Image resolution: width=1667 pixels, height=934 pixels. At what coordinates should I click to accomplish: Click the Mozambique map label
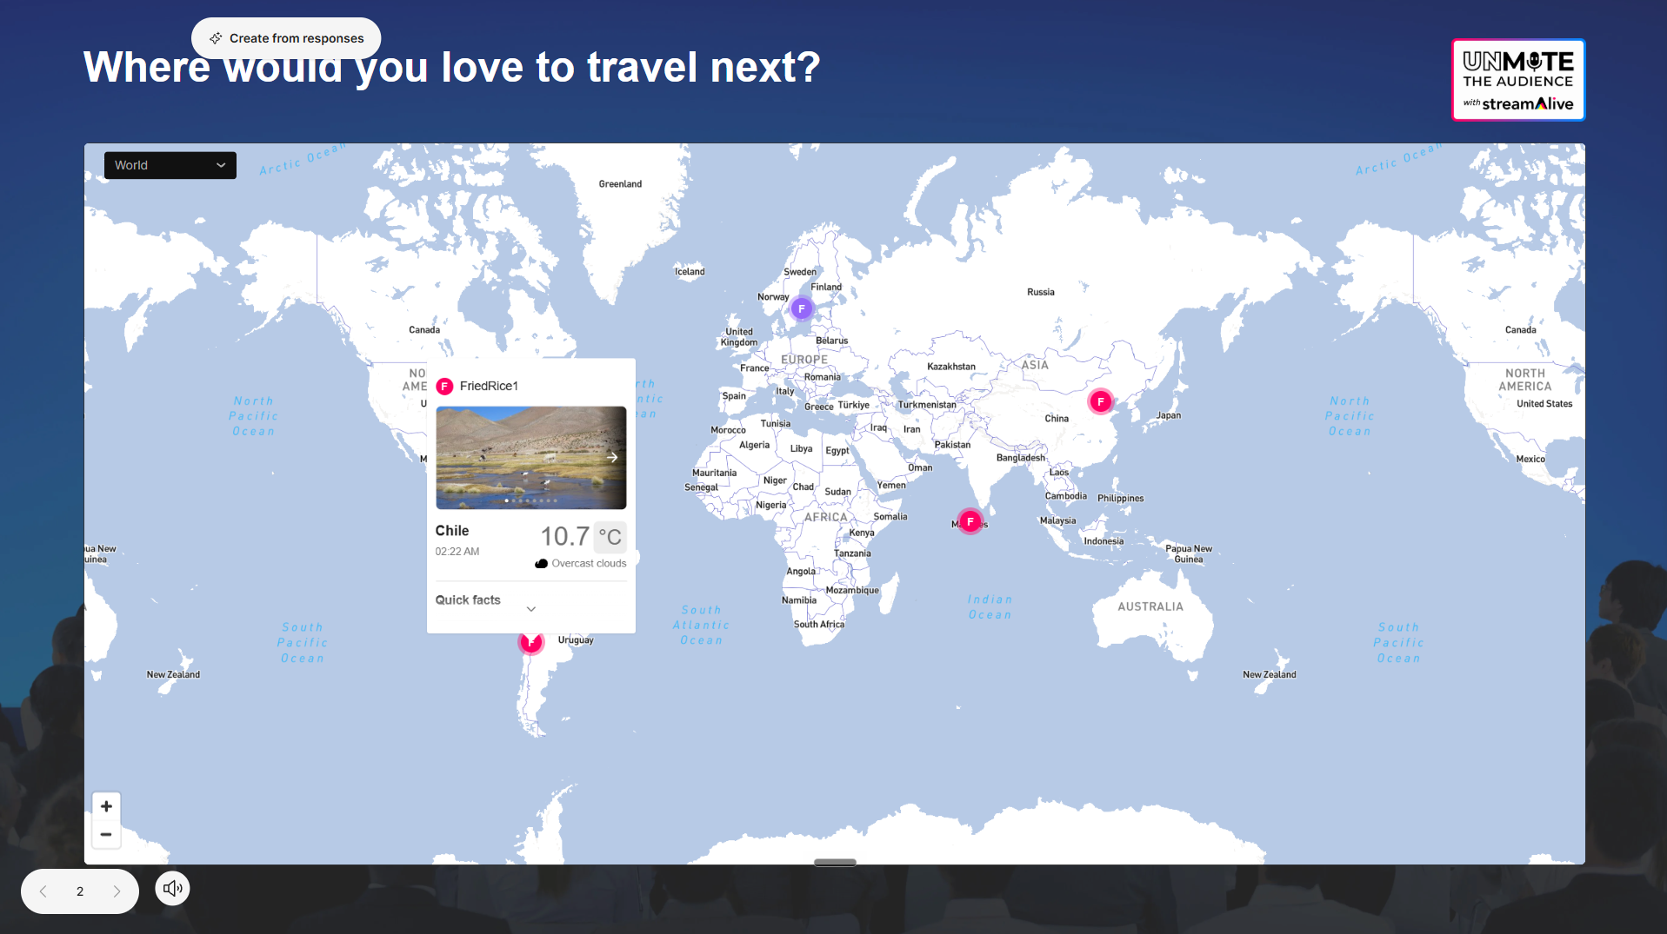852,591
